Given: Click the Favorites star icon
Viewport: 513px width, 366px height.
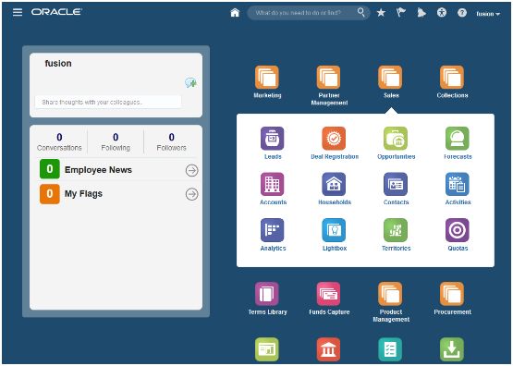Looking at the screenshot, I should click(381, 13).
